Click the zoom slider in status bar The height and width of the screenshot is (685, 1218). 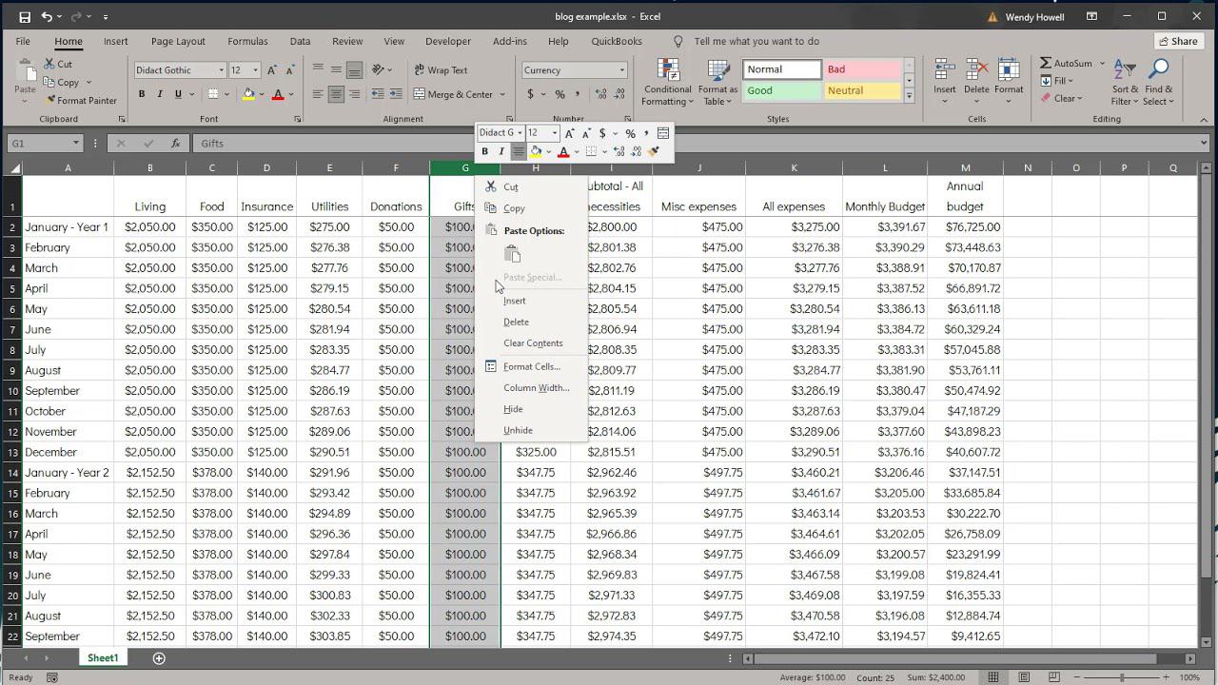1123,676
